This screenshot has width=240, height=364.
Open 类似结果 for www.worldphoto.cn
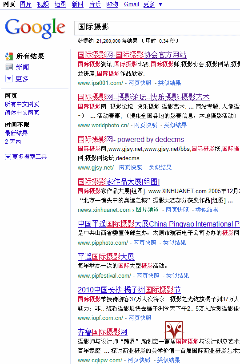pos(175,125)
